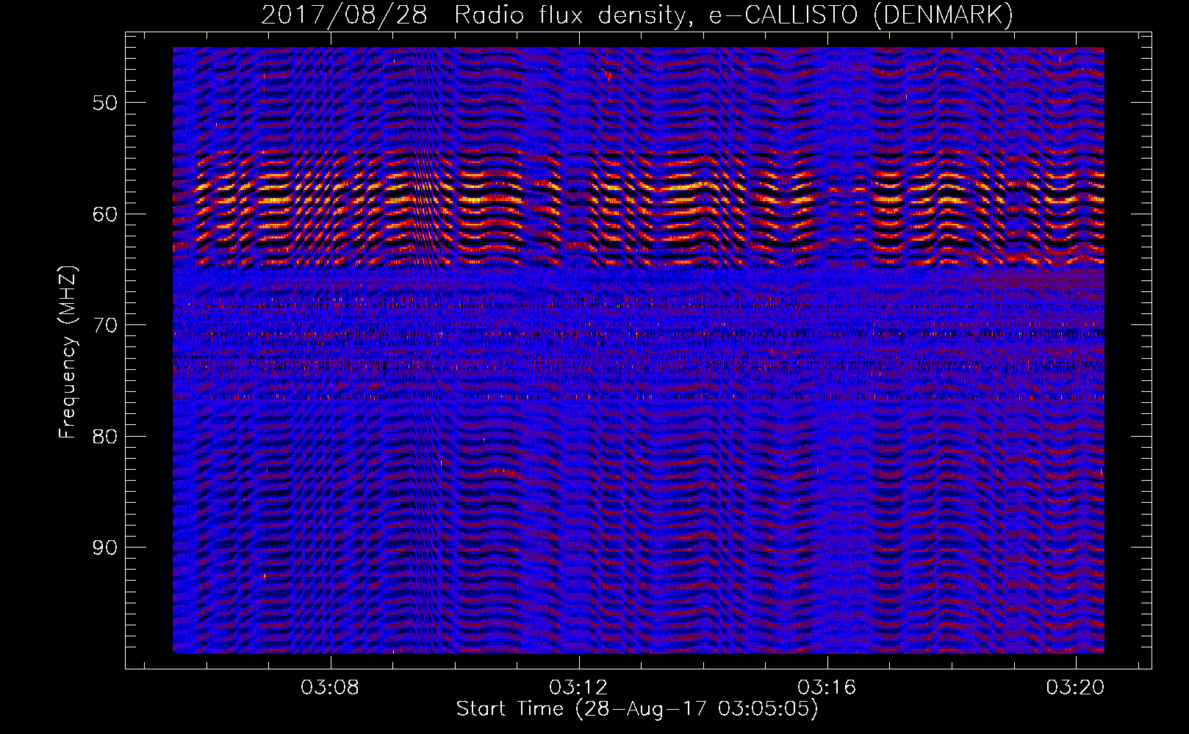1189x734 pixels.
Task: Click the 03:16 time tick label
Action: tap(827, 688)
